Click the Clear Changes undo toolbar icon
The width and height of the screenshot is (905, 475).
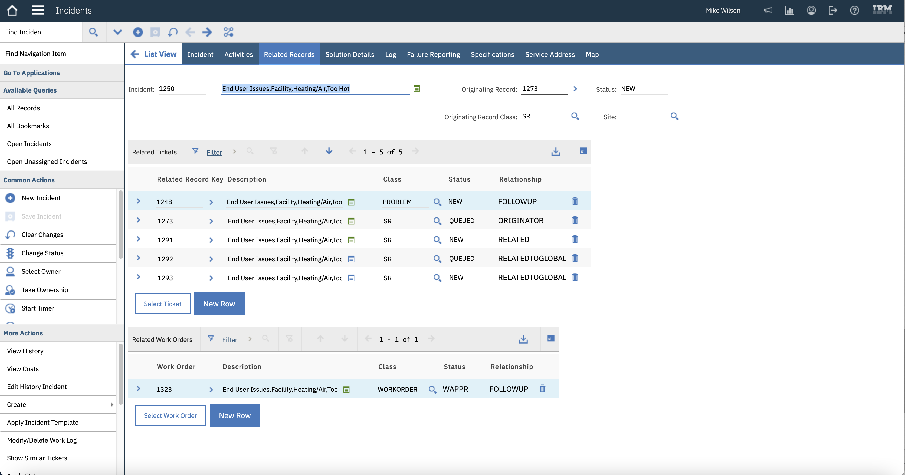point(172,32)
